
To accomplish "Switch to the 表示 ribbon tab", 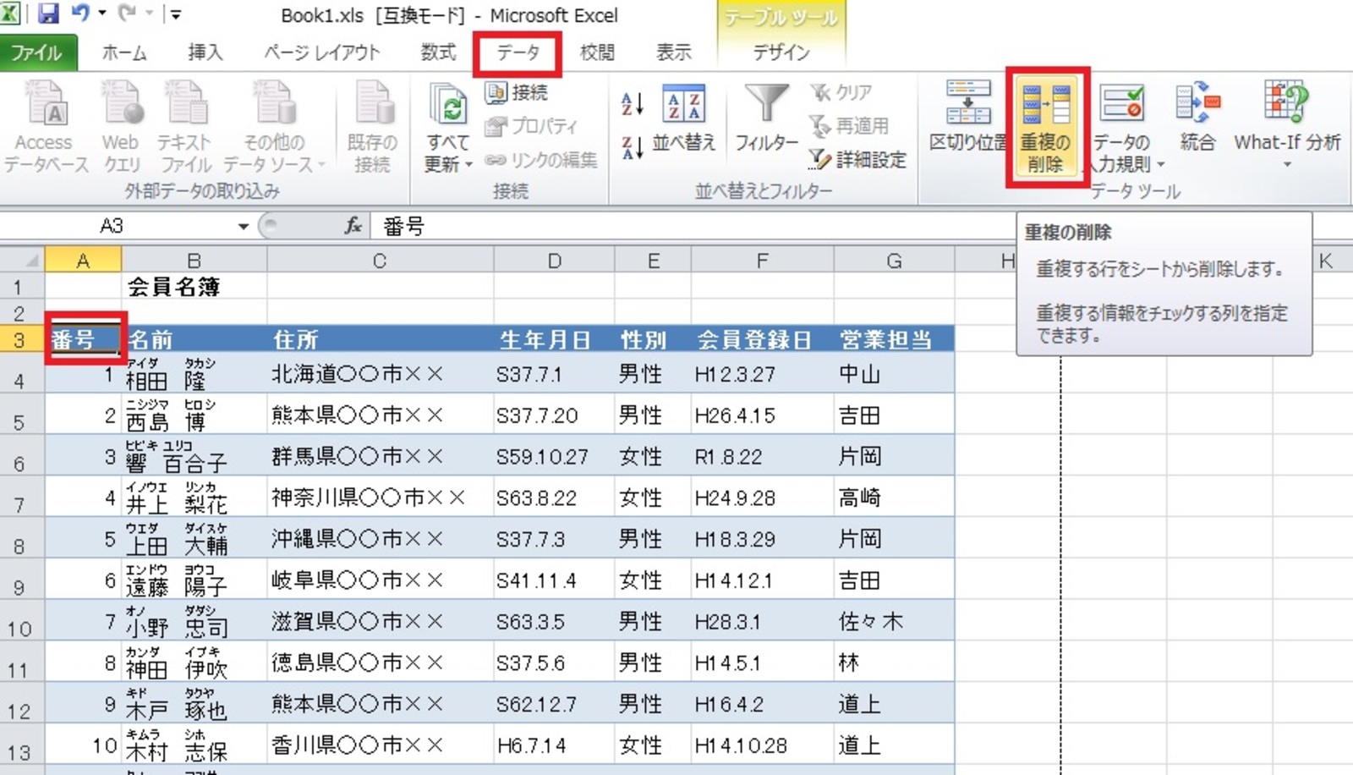I will click(674, 52).
